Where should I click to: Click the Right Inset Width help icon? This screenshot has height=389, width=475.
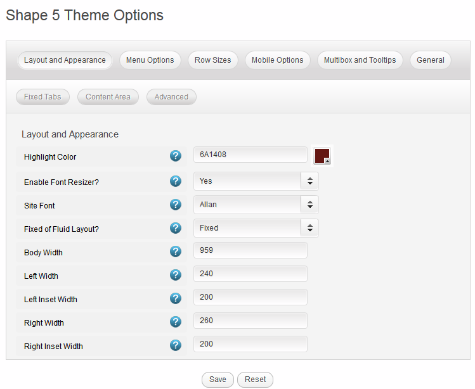176,345
